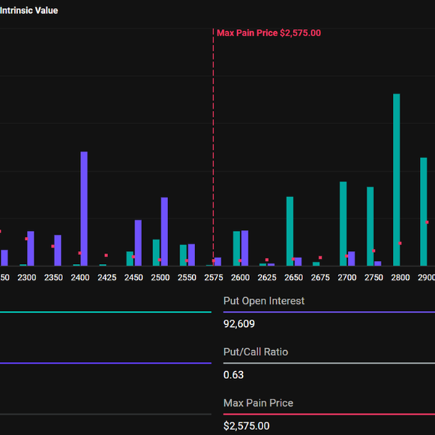This screenshot has width=435, height=435.
Task: Click the Intrinsic Value chart title
Action: (29, 11)
